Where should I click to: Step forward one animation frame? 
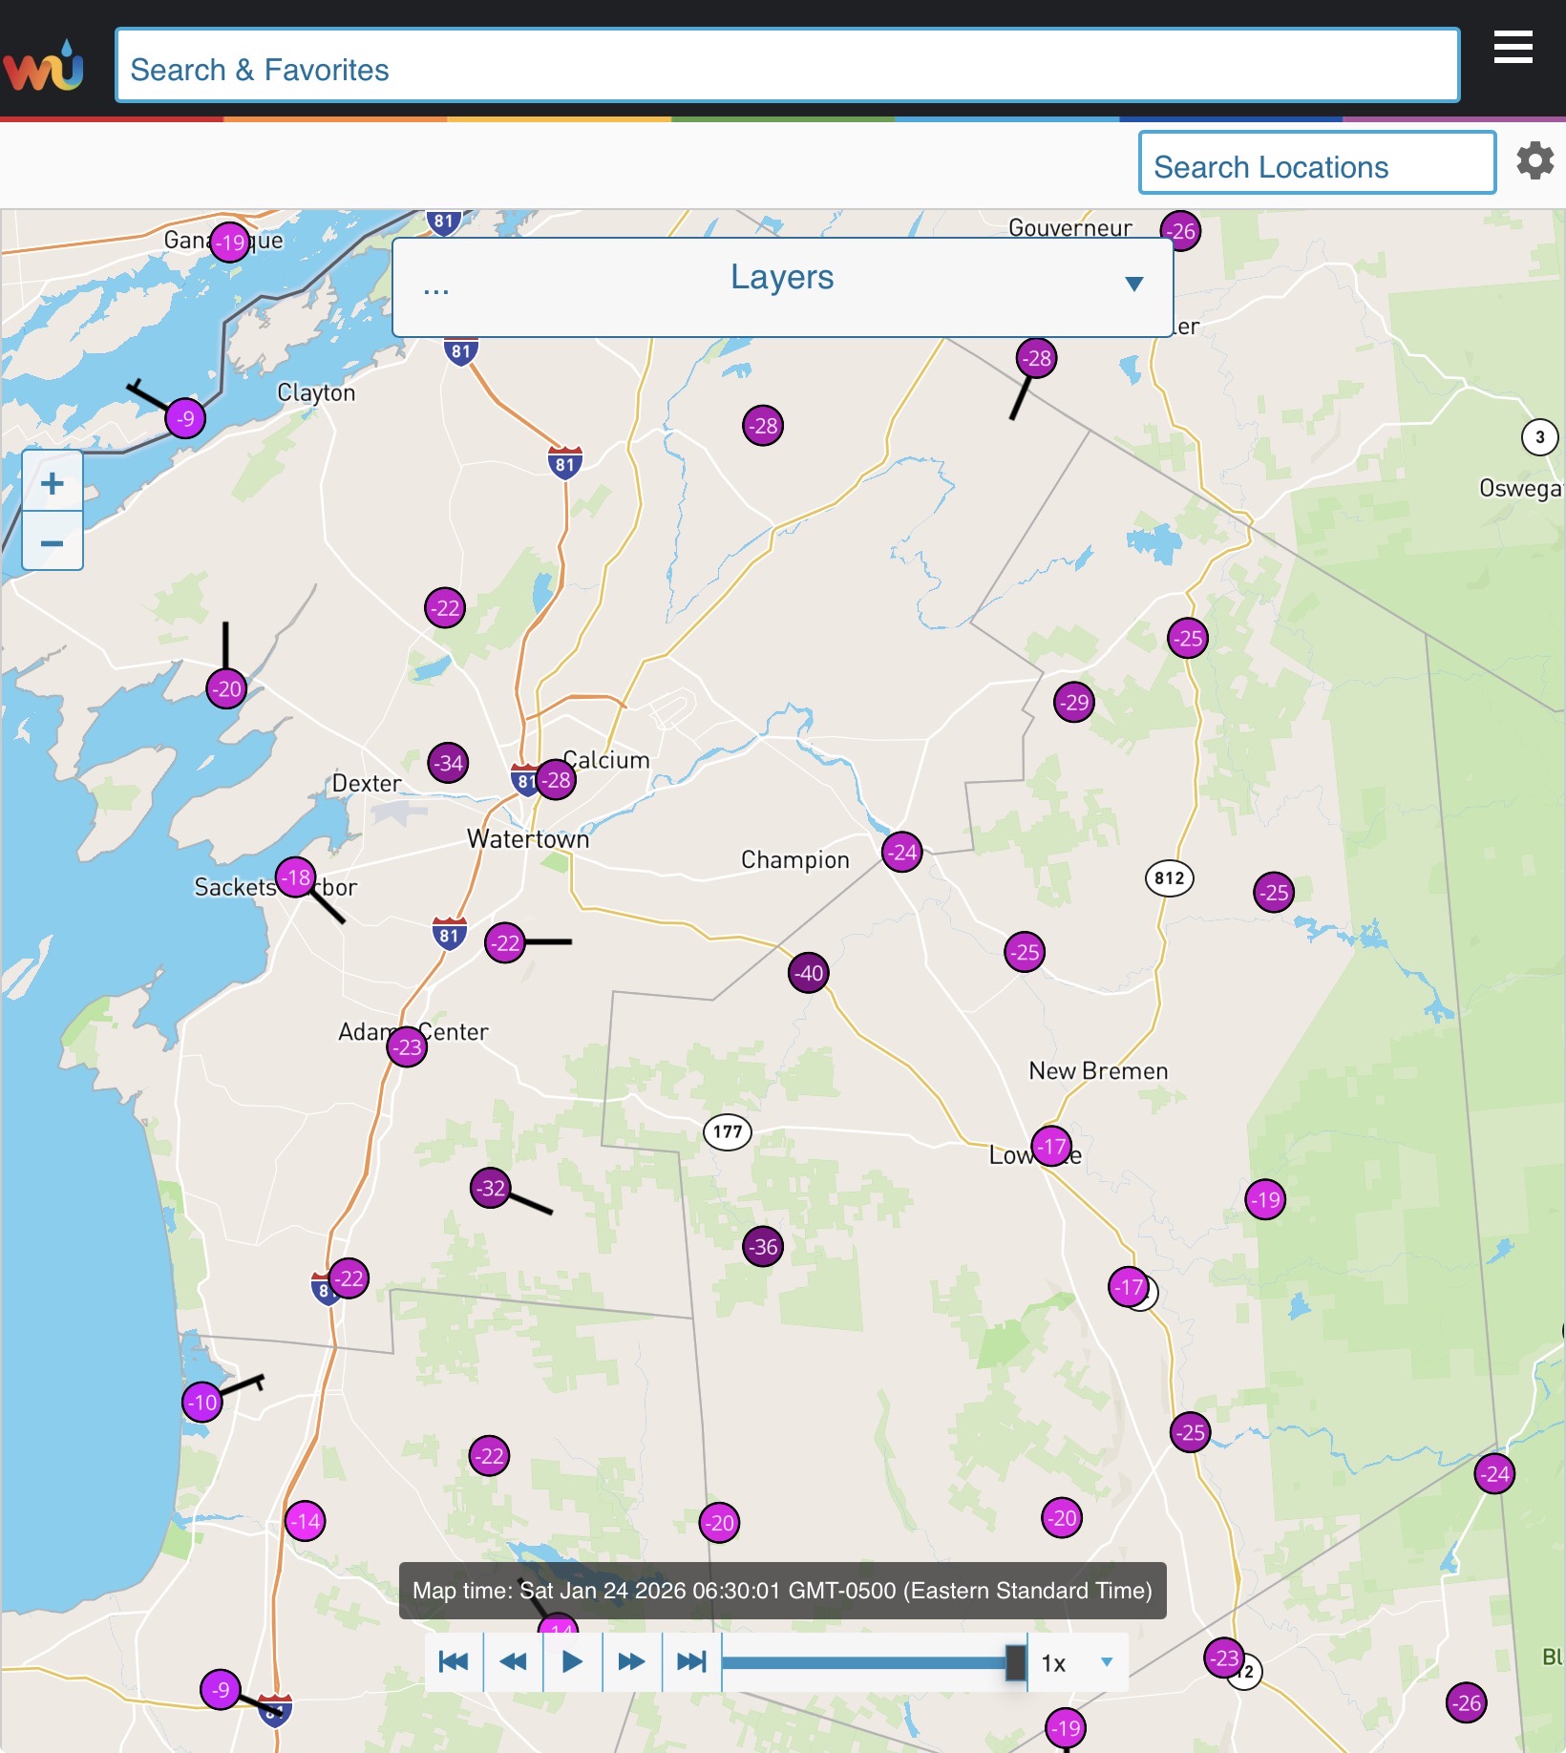coord(631,1662)
